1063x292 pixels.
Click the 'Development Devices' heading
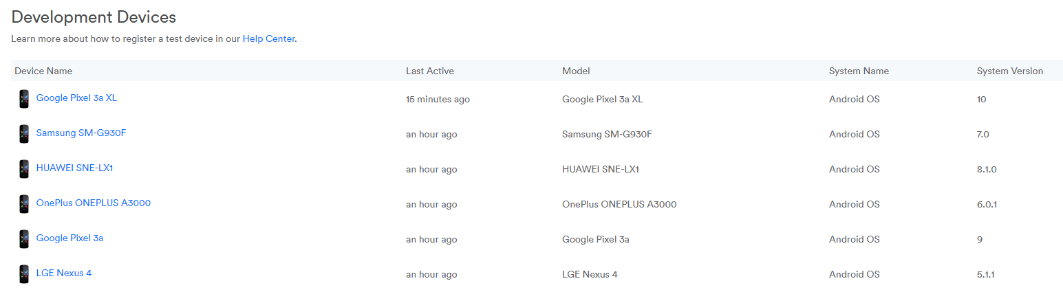(x=94, y=16)
